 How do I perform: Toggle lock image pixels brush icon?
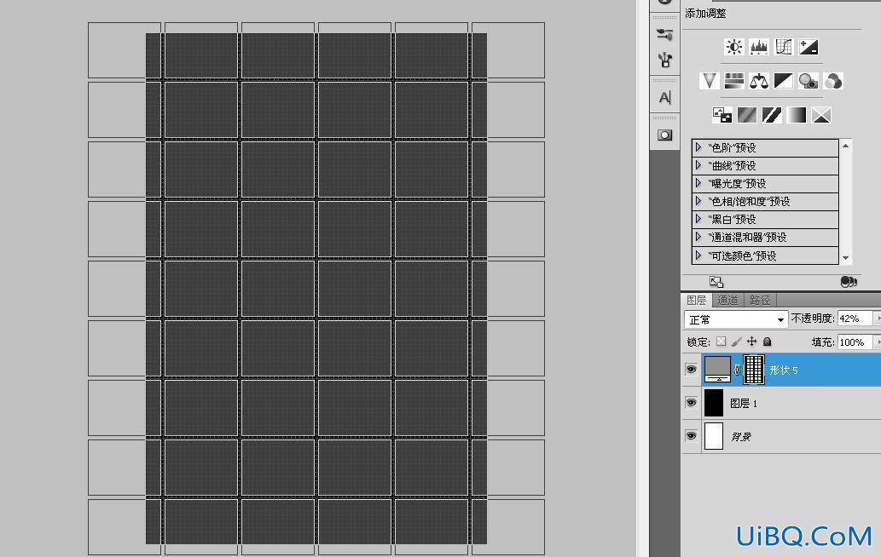[736, 341]
